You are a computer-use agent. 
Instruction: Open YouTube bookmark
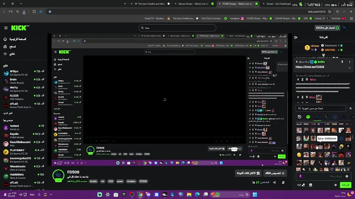[x=338, y=19]
